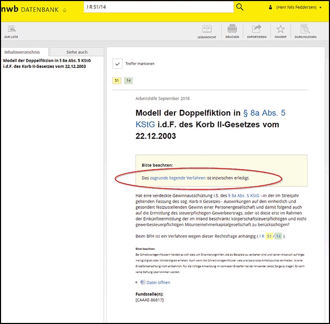Click the yellow 51 hit highlight badge

coord(117,80)
